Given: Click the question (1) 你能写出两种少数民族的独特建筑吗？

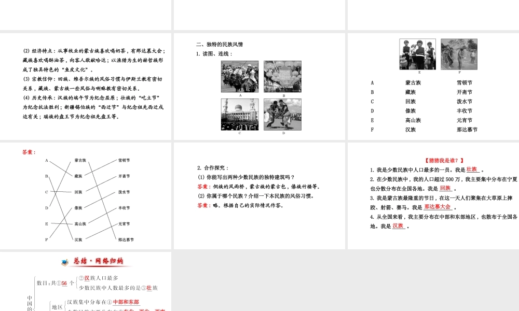Looking at the screenshot, I should (246, 177).
